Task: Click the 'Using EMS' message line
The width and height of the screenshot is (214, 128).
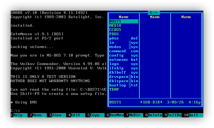Action: pos(24,102)
